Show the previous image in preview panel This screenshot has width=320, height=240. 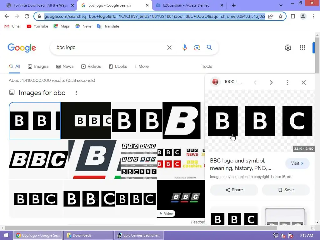click(x=255, y=82)
